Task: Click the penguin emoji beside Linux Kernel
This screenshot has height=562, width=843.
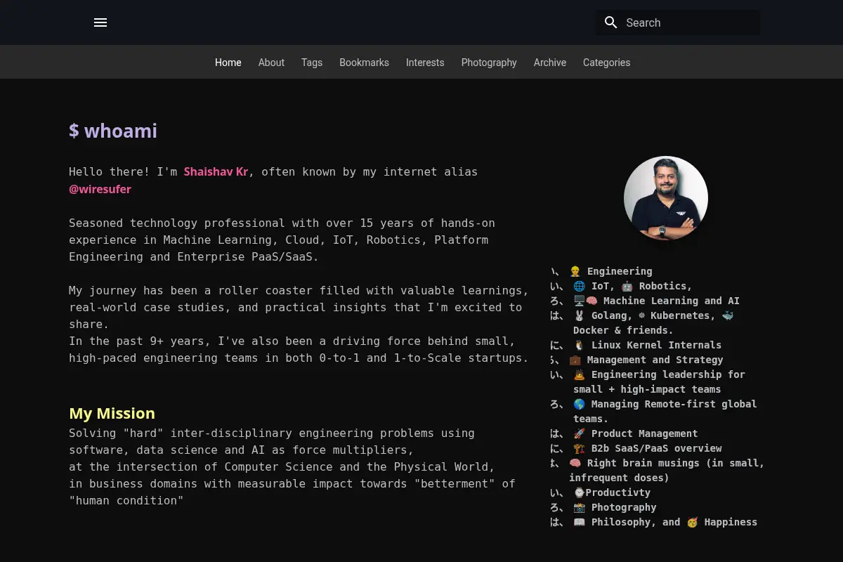Action: click(580, 345)
